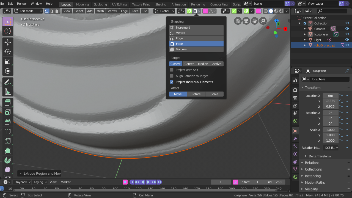Viewport: 352px width, 198px height.
Task: Open the Render properties tab
Action: pyautogui.click(x=295, y=90)
